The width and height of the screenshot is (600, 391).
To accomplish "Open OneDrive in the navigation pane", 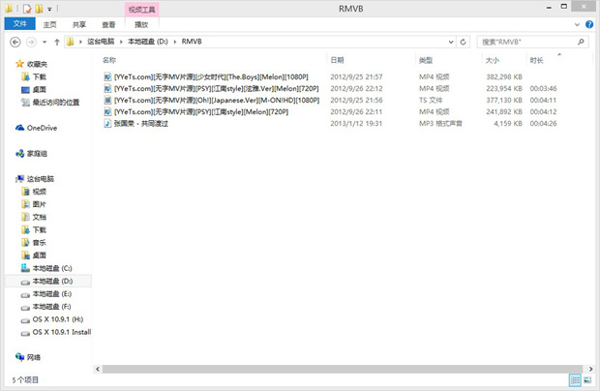I will [42, 128].
